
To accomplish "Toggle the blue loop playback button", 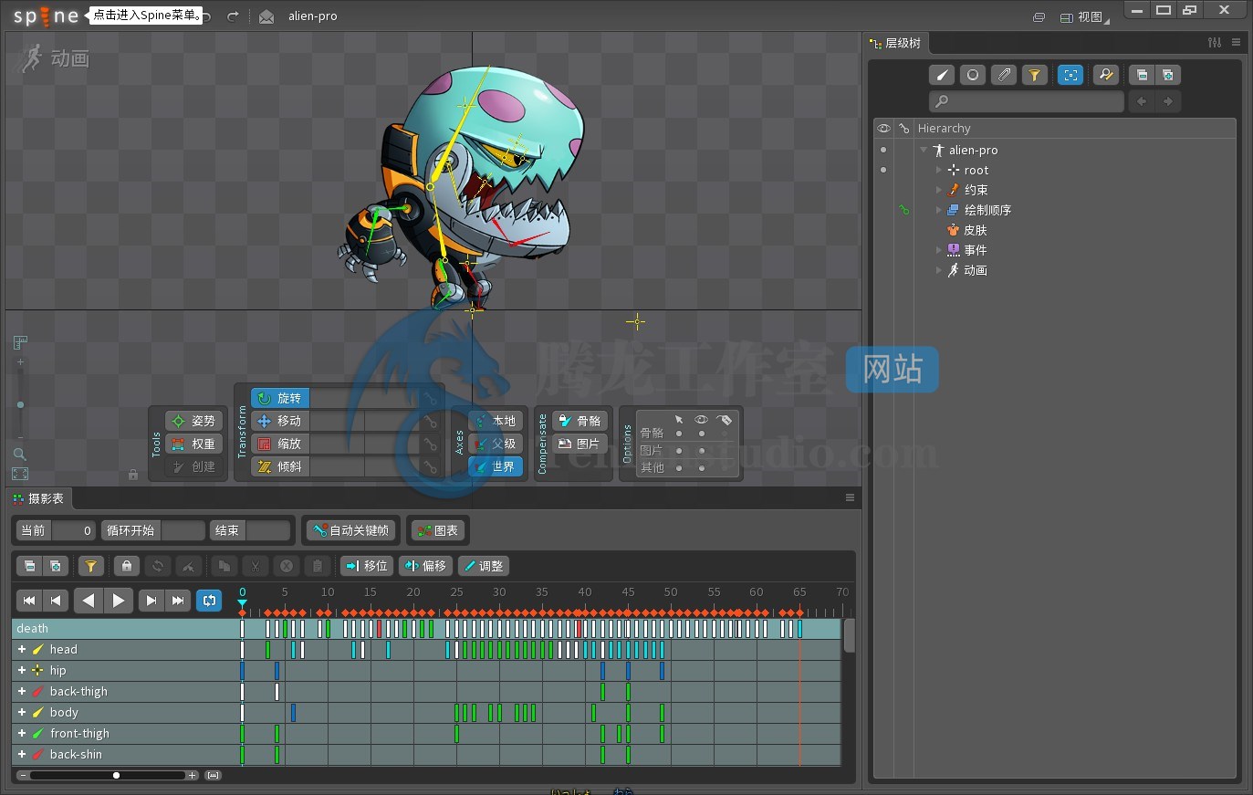I will (209, 600).
